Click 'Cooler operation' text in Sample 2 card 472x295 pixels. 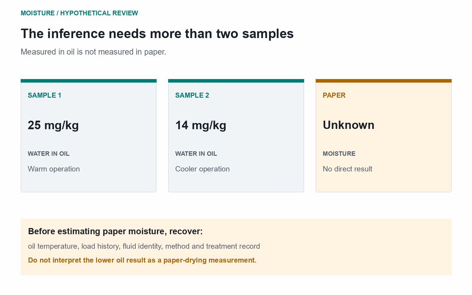pyautogui.click(x=202, y=169)
